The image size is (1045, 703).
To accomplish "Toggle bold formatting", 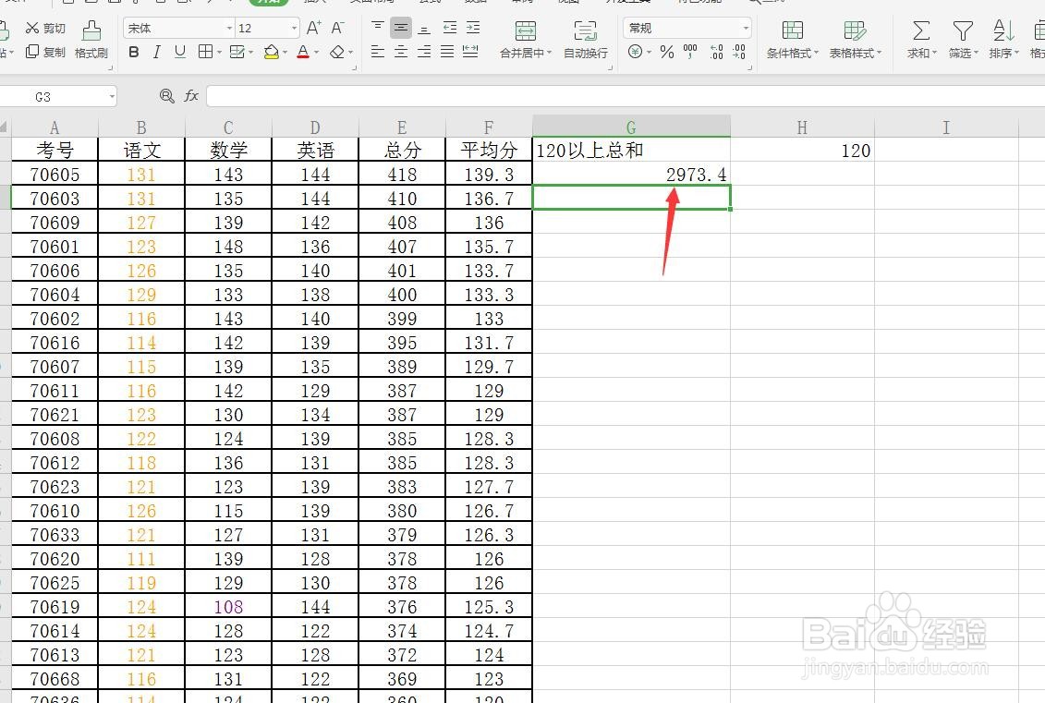I will pyautogui.click(x=134, y=52).
